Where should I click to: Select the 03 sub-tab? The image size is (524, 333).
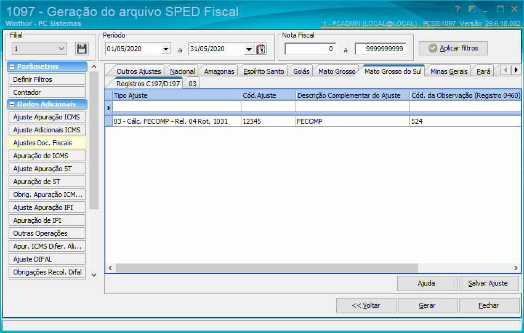pos(192,84)
